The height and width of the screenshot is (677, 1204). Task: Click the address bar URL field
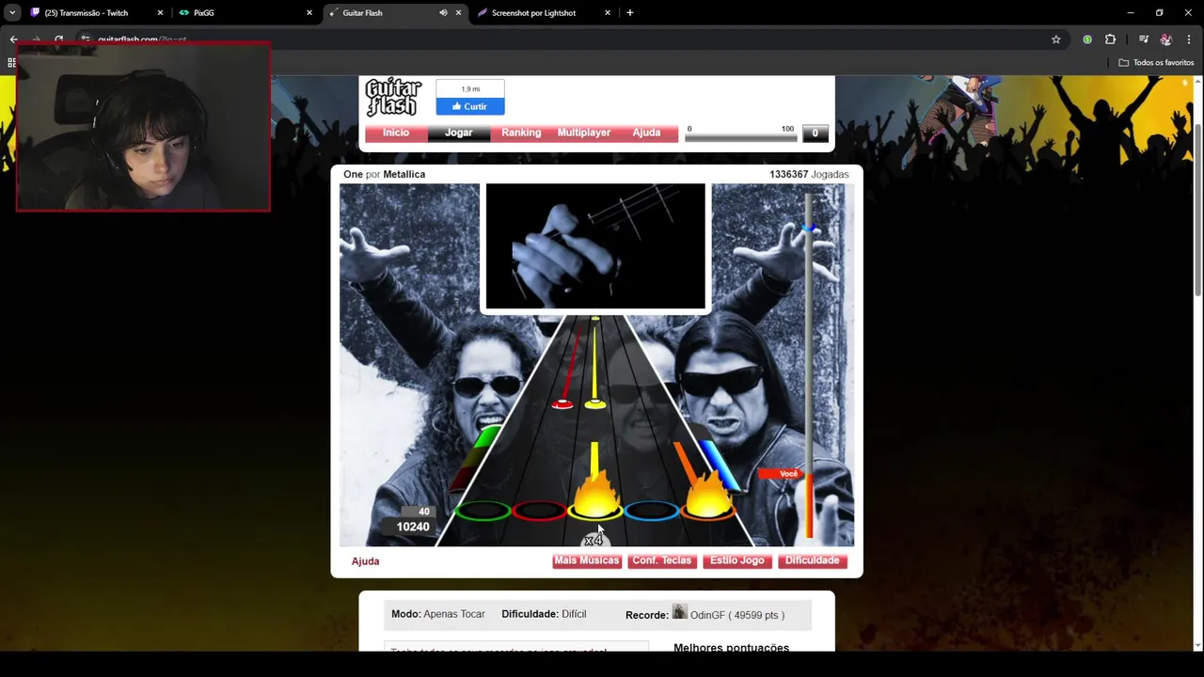[x=564, y=39]
